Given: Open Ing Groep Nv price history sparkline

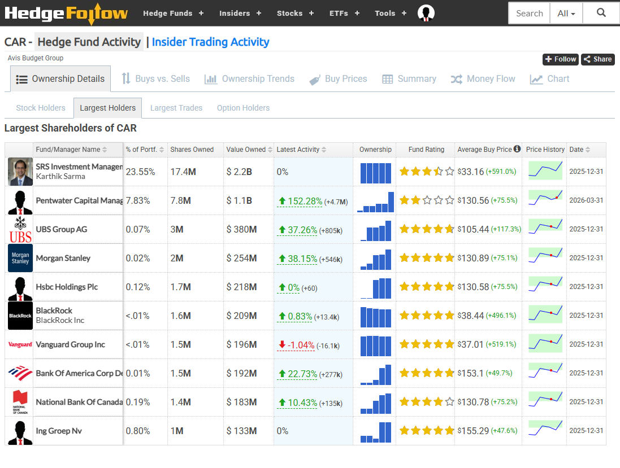Looking at the screenshot, I should (x=545, y=428).
